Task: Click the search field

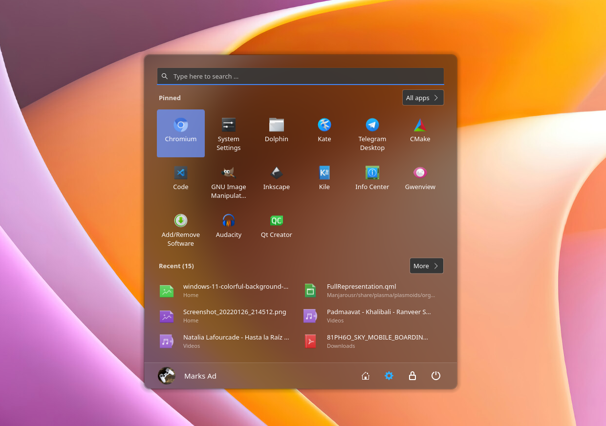Action: (301, 76)
